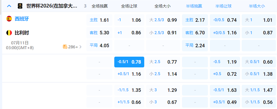Viewport: 277px width, 109px height.
Task: Select 半场独赢 column header
Action: tap(194, 6)
